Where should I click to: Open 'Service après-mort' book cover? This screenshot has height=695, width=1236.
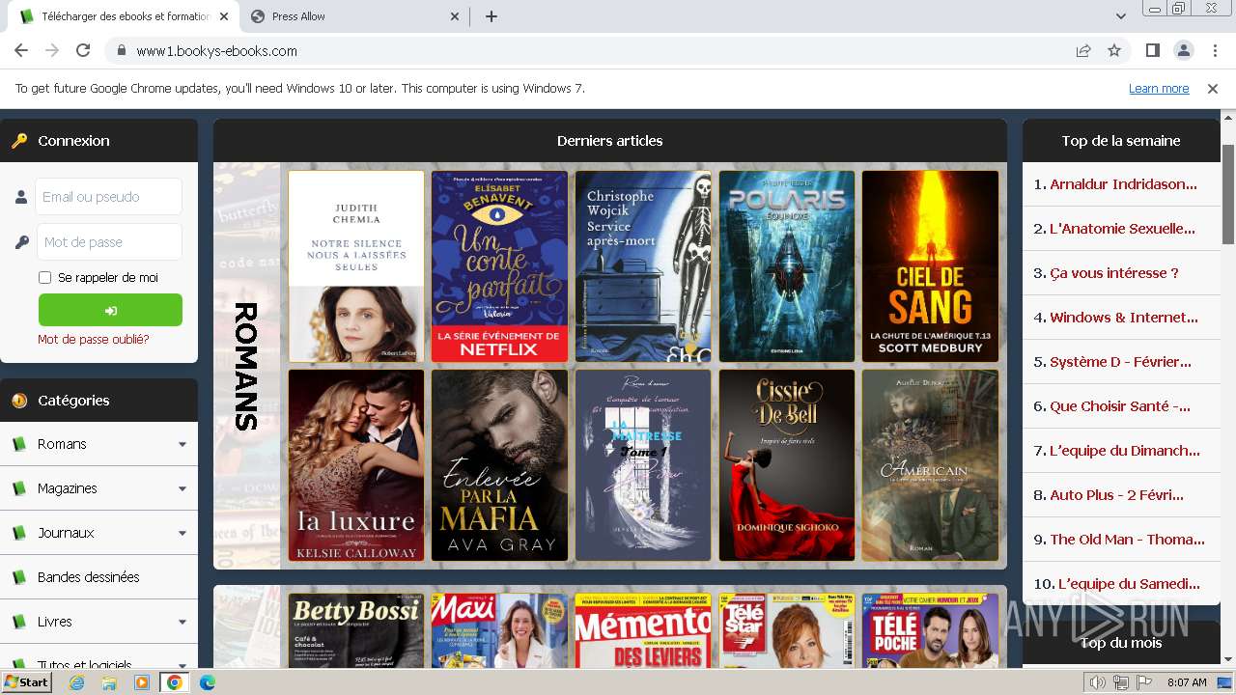643,266
